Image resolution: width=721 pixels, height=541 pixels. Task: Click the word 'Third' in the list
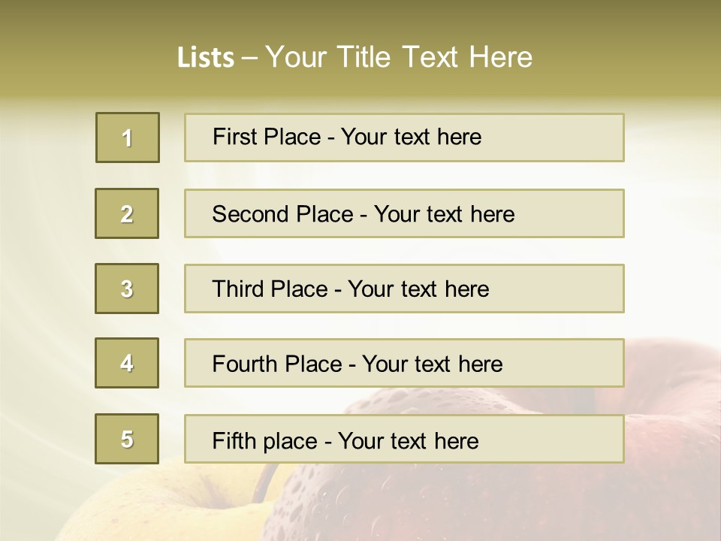coord(238,289)
